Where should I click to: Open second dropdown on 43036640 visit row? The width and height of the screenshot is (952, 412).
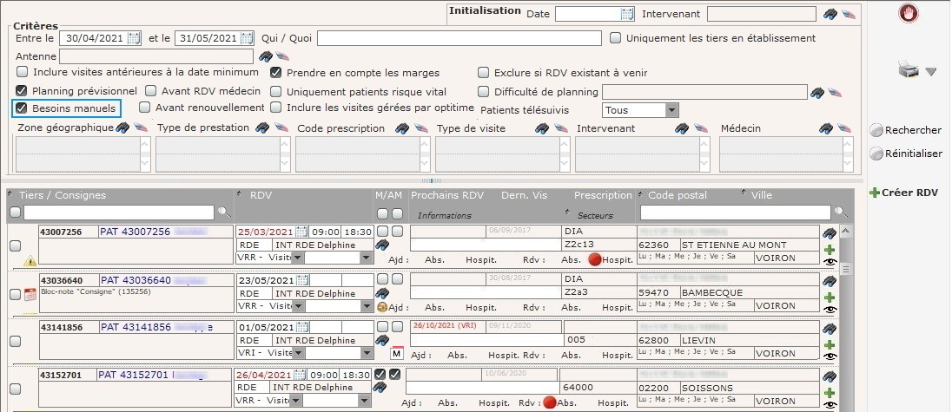coord(366,306)
